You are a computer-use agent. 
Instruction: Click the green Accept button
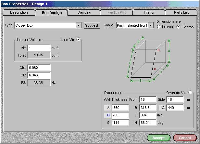[158, 138]
